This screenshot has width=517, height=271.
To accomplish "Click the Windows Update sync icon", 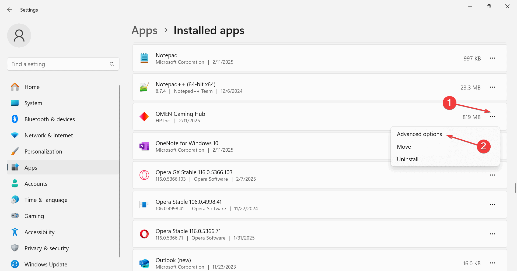I will tap(15, 264).
